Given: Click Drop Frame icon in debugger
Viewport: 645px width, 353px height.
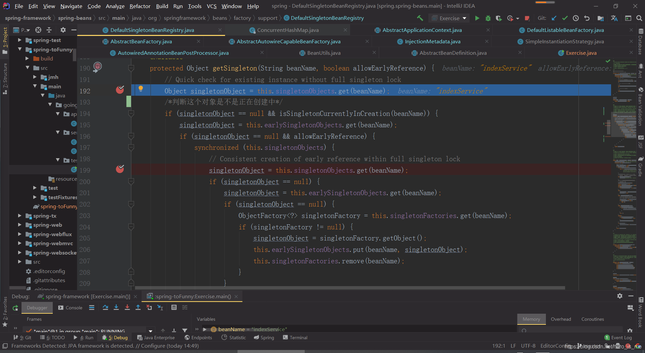Looking at the screenshot, I should [x=149, y=307].
